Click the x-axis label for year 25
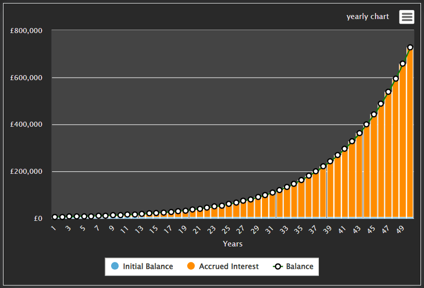This screenshot has width=424, height=288. pyautogui.click(x=227, y=230)
